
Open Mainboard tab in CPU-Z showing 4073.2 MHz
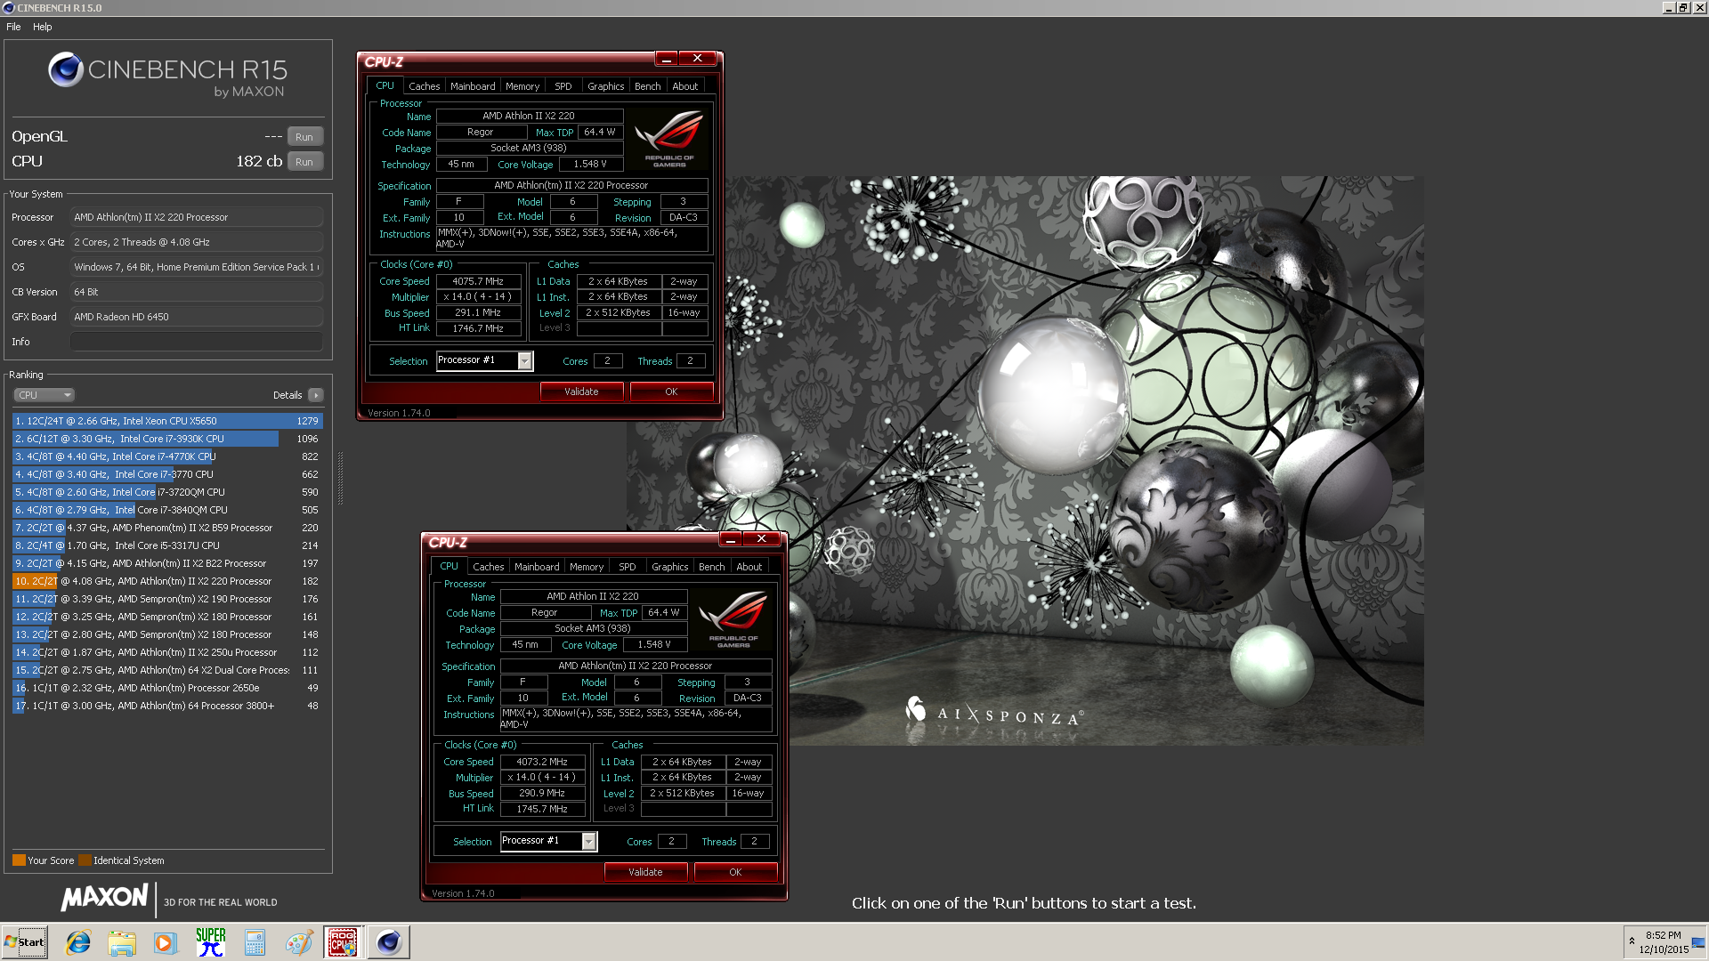(537, 567)
